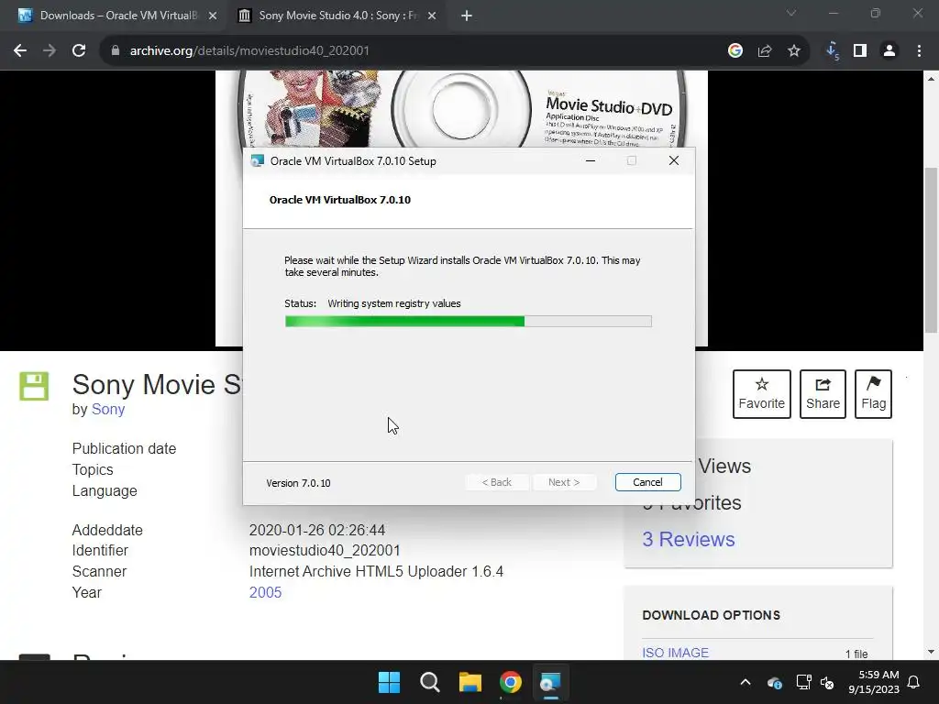
Task: Go back using the browser back arrow
Action: coord(20,51)
